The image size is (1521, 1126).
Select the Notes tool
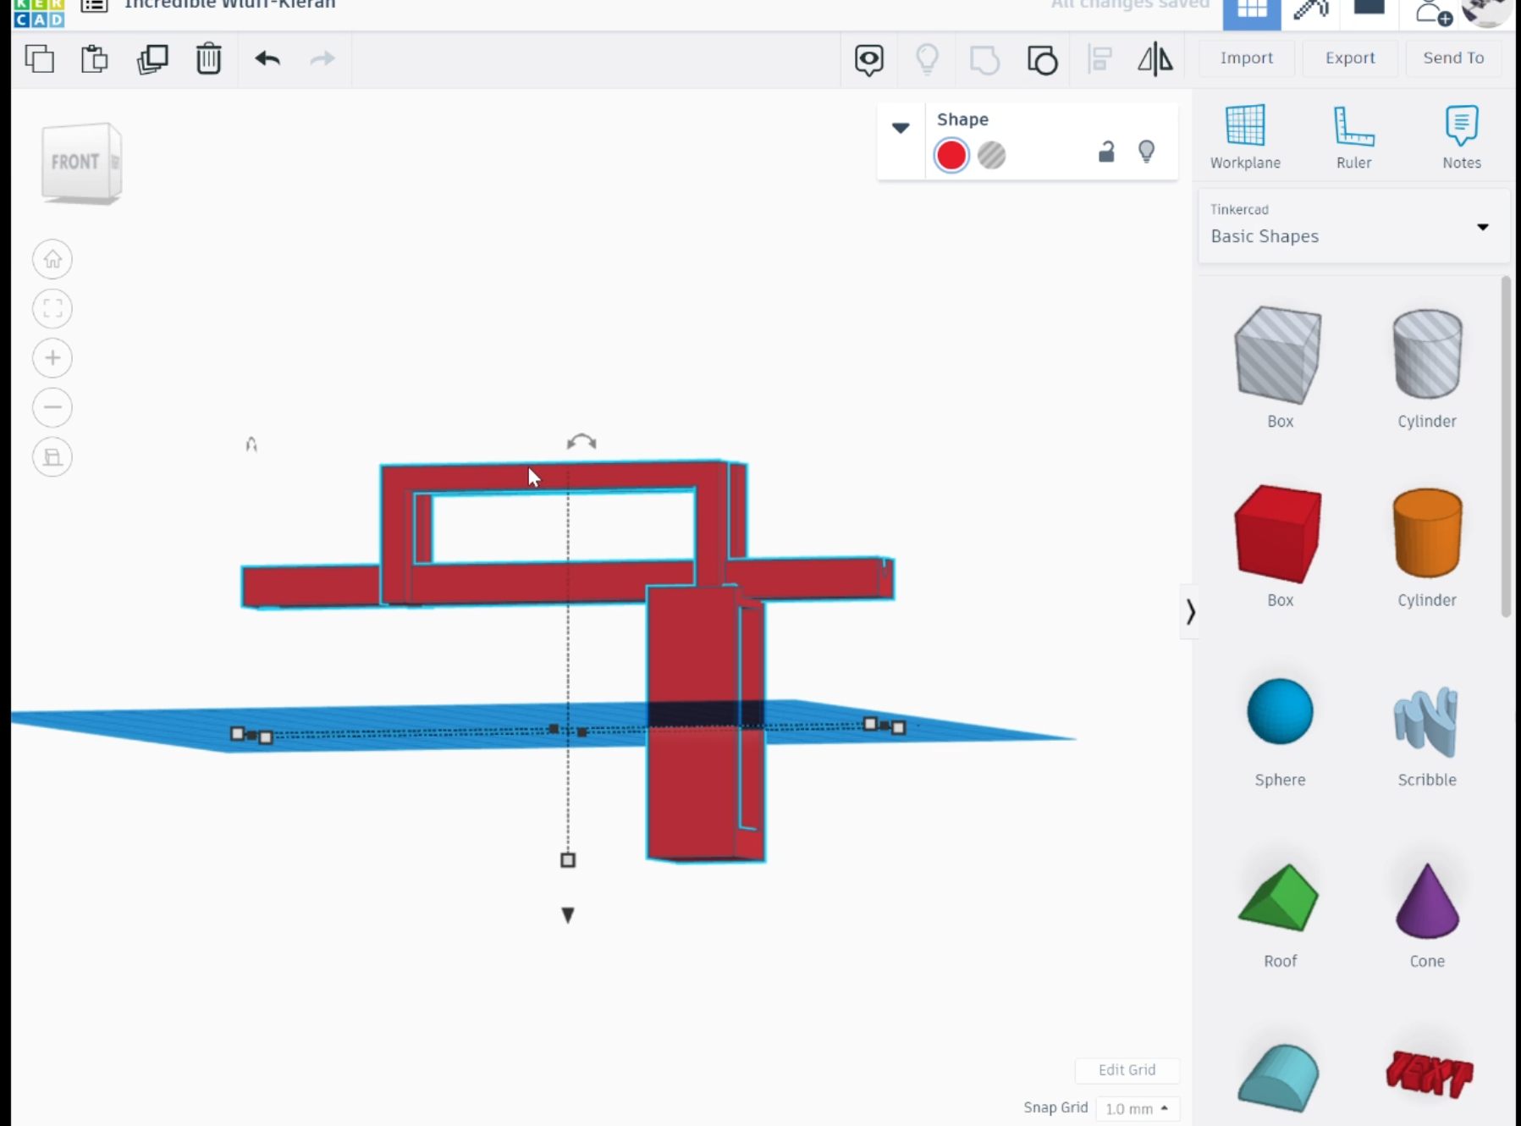pyautogui.click(x=1462, y=136)
